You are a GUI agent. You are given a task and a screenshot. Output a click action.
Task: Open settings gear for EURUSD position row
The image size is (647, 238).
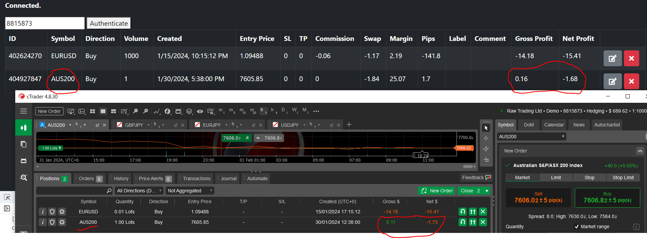coord(62,212)
